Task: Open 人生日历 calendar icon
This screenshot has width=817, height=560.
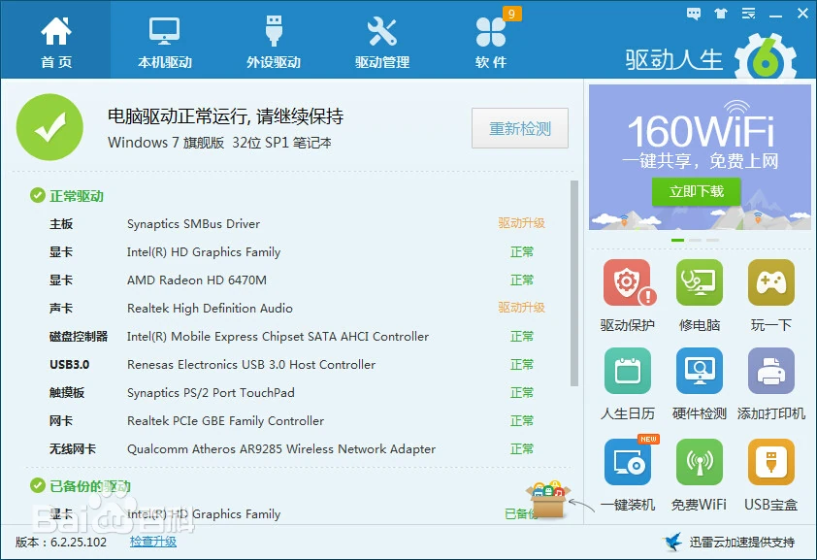Action: [x=628, y=371]
